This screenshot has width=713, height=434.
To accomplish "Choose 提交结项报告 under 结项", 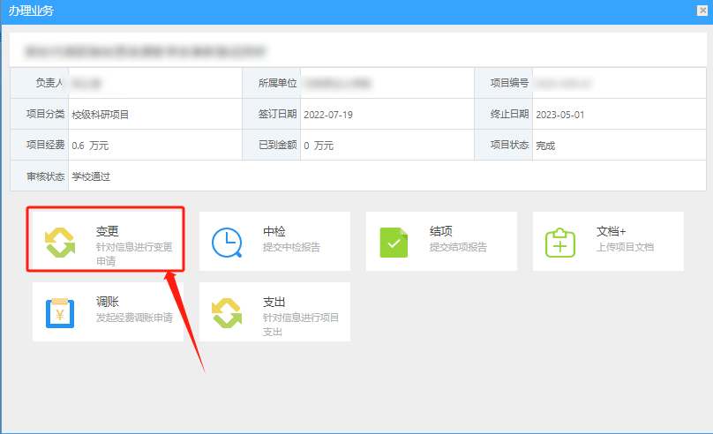I will (458, 247).
